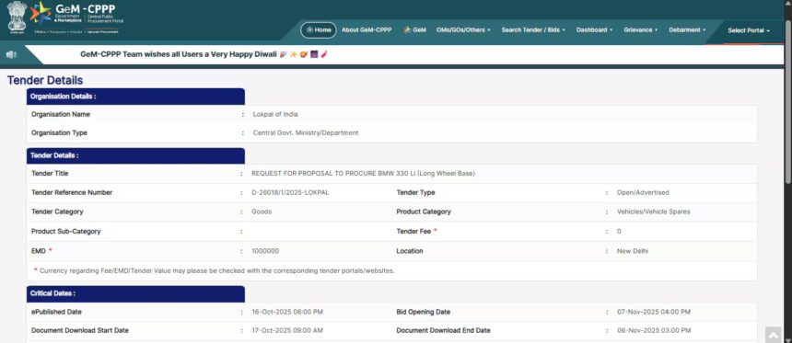
Task: Click the GeM-CPPP portal logo
Action: pyautogui.click(x=76, y=17)
